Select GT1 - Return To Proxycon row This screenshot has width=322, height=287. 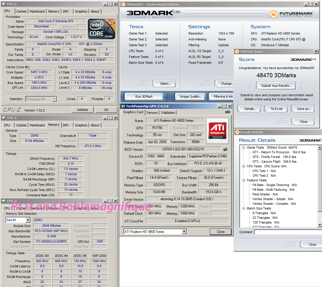coord(279,152)
